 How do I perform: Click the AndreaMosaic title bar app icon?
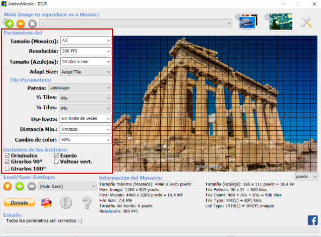(4, 4)
